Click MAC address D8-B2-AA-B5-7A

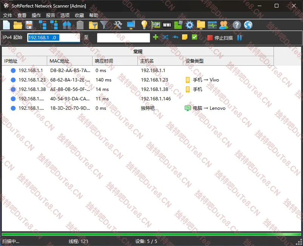pos(70,71)
